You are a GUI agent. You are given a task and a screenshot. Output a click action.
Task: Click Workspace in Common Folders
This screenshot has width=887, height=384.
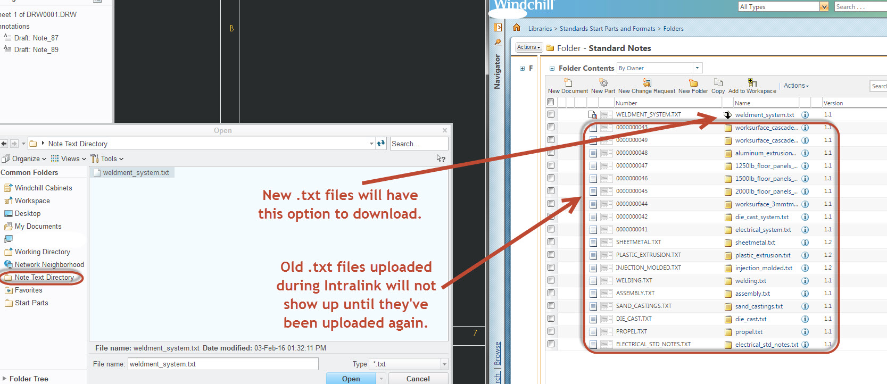click(x=27, y=201)
